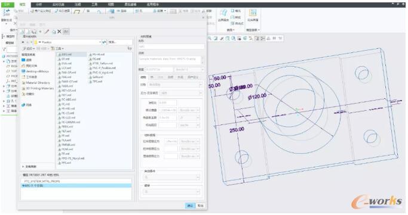Click the OK button in the materials dialog
Viewport: 408px width, 215px height.
coord(190,205)
